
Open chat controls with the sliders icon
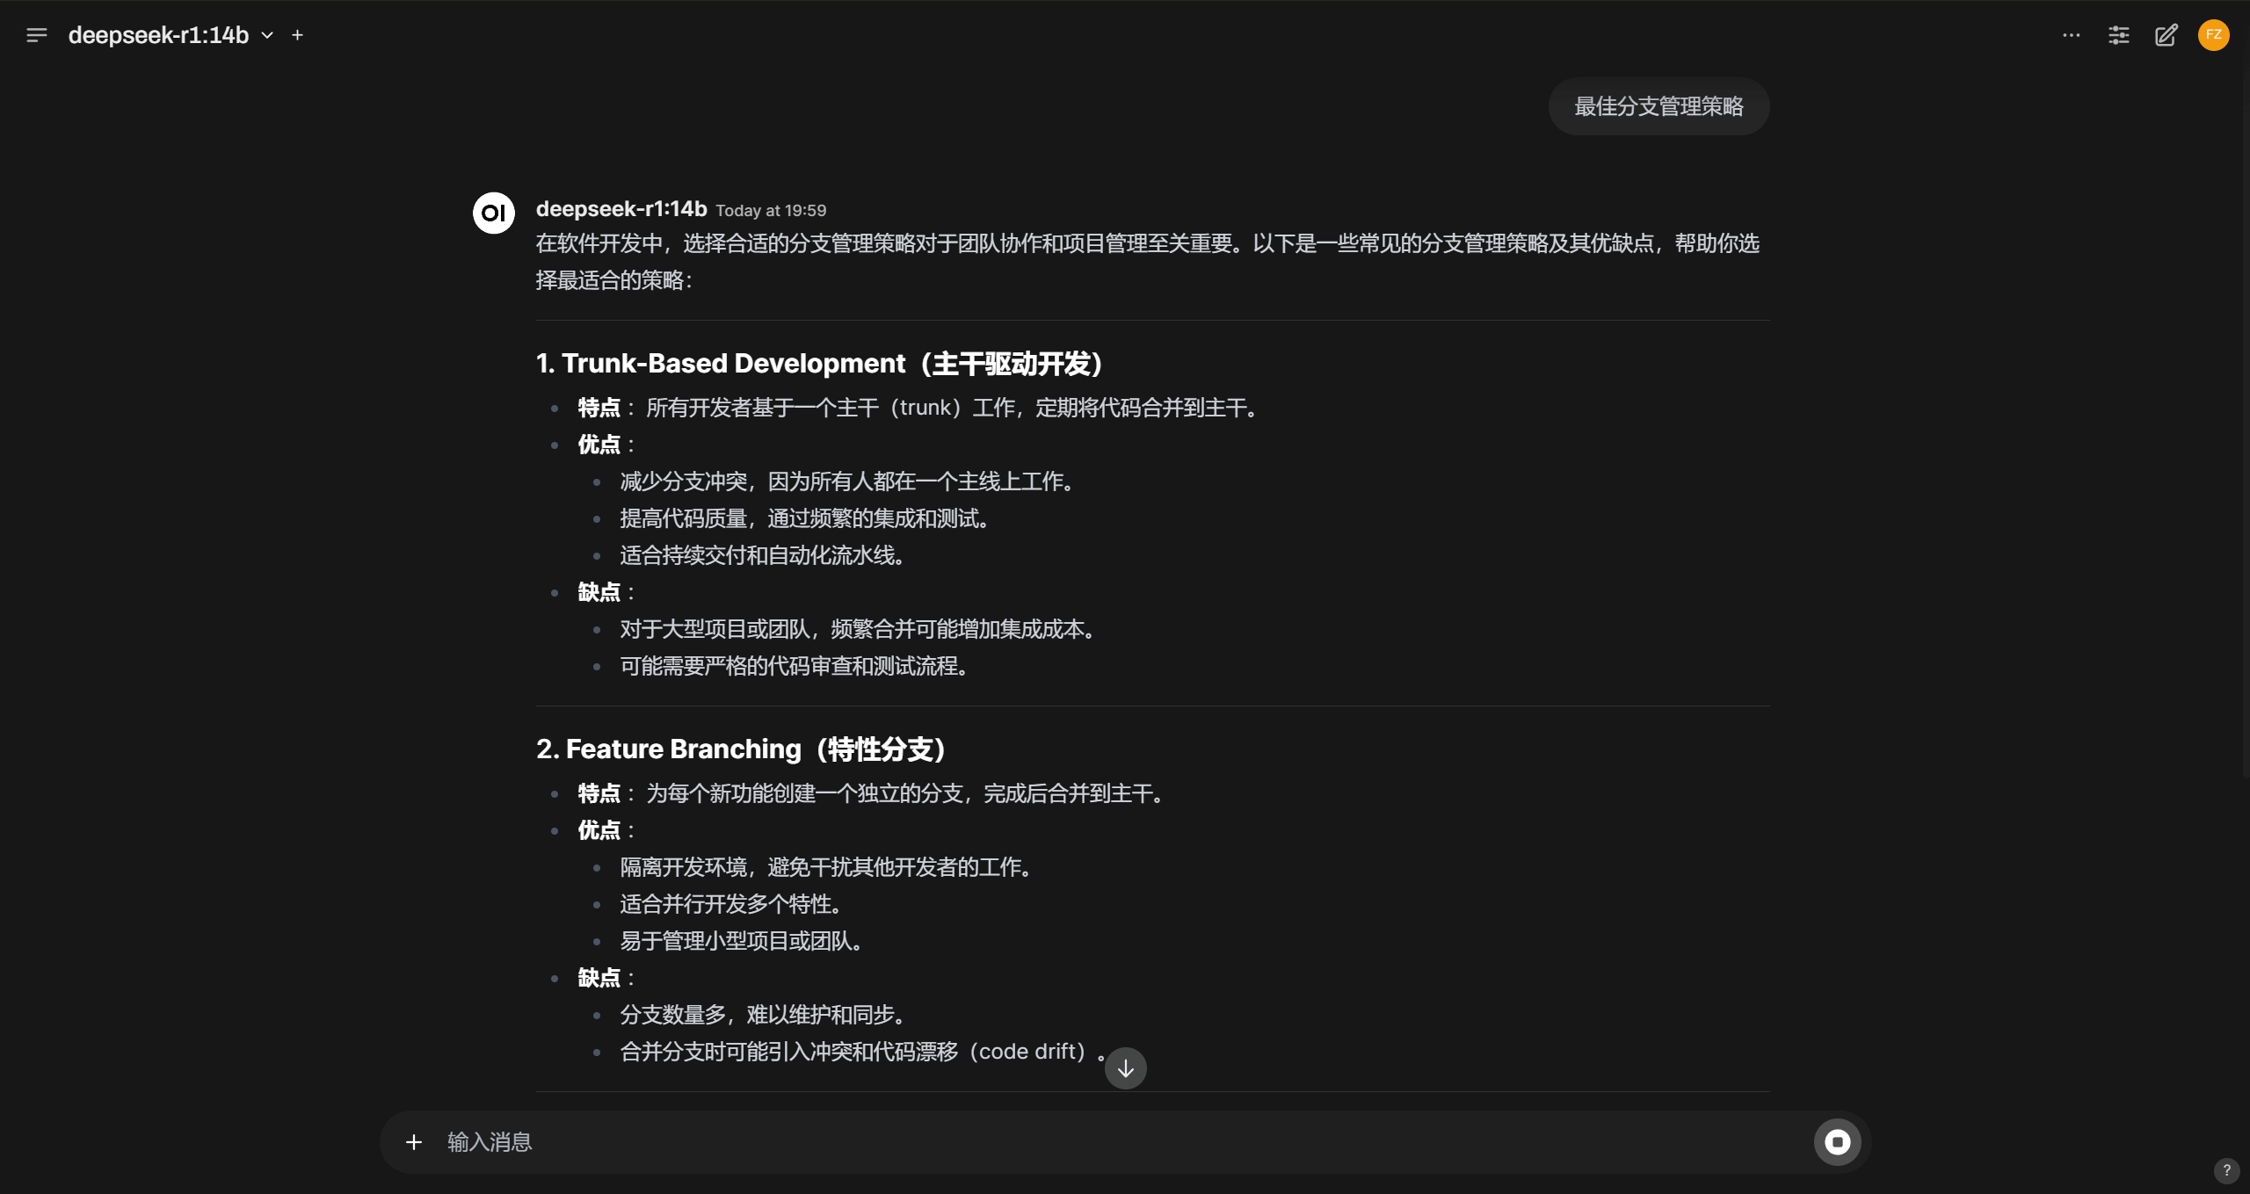pyautogui.click(x=2119, y=35)
